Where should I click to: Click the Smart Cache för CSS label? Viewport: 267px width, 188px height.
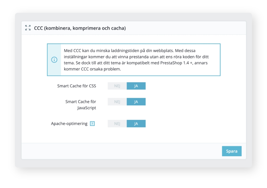[77, 86]
